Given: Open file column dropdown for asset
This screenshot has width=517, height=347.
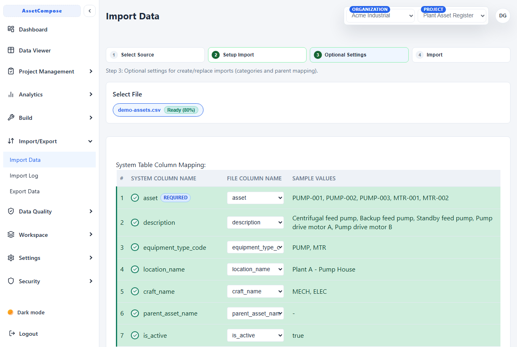Looking at the screenshot, I should coord(255,198).
